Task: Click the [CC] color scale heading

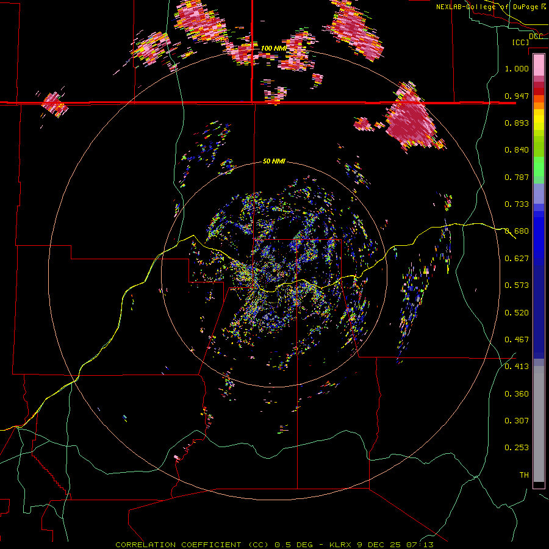Action: point(521,42)
